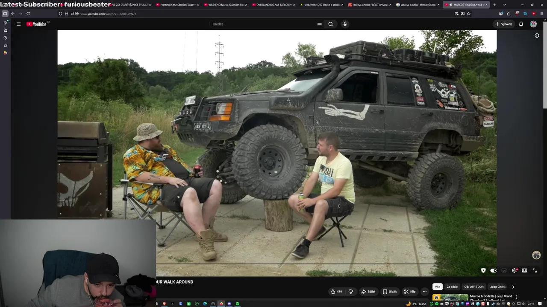Reload the page

pos(28,14)
